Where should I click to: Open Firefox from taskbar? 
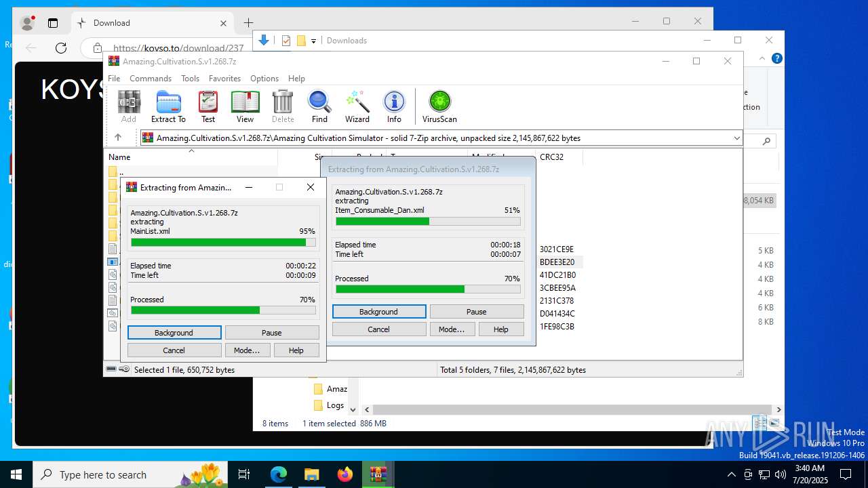pos(345,474)
